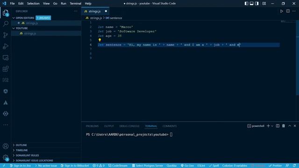299x168 pixels.
Task: Open the Help menu
Action: tap(88, 3)
